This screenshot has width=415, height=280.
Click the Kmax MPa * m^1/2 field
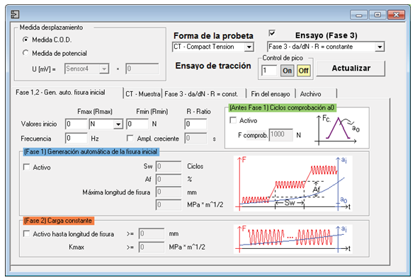pos(152,247)
